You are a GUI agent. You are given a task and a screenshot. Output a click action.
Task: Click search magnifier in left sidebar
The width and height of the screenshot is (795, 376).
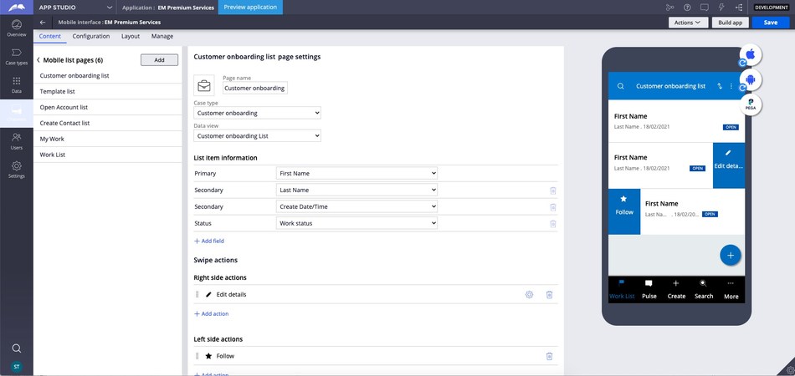tap(16, 348)
